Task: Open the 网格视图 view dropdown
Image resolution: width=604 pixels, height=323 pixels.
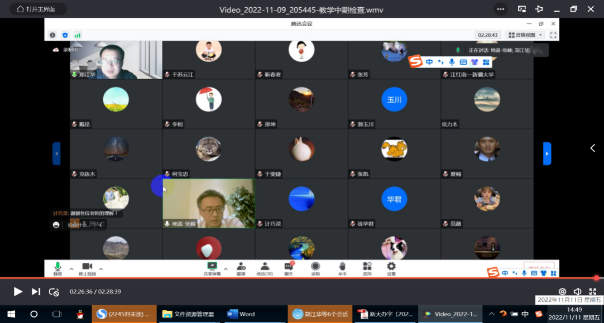Action: [x=525, y=35]
